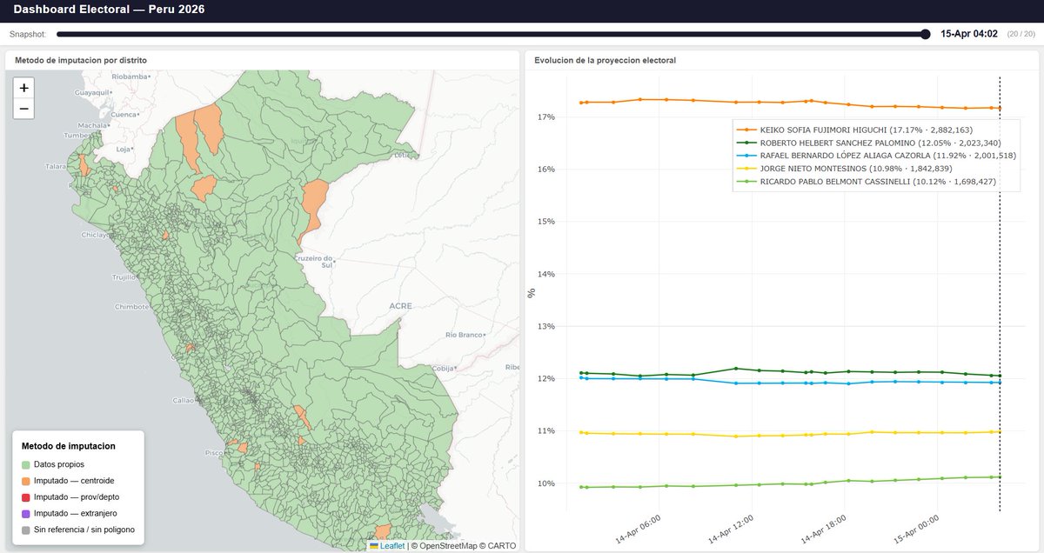Click the '11%' y-axis label
Screen dimensions: 1044x553
click(545, 431)
